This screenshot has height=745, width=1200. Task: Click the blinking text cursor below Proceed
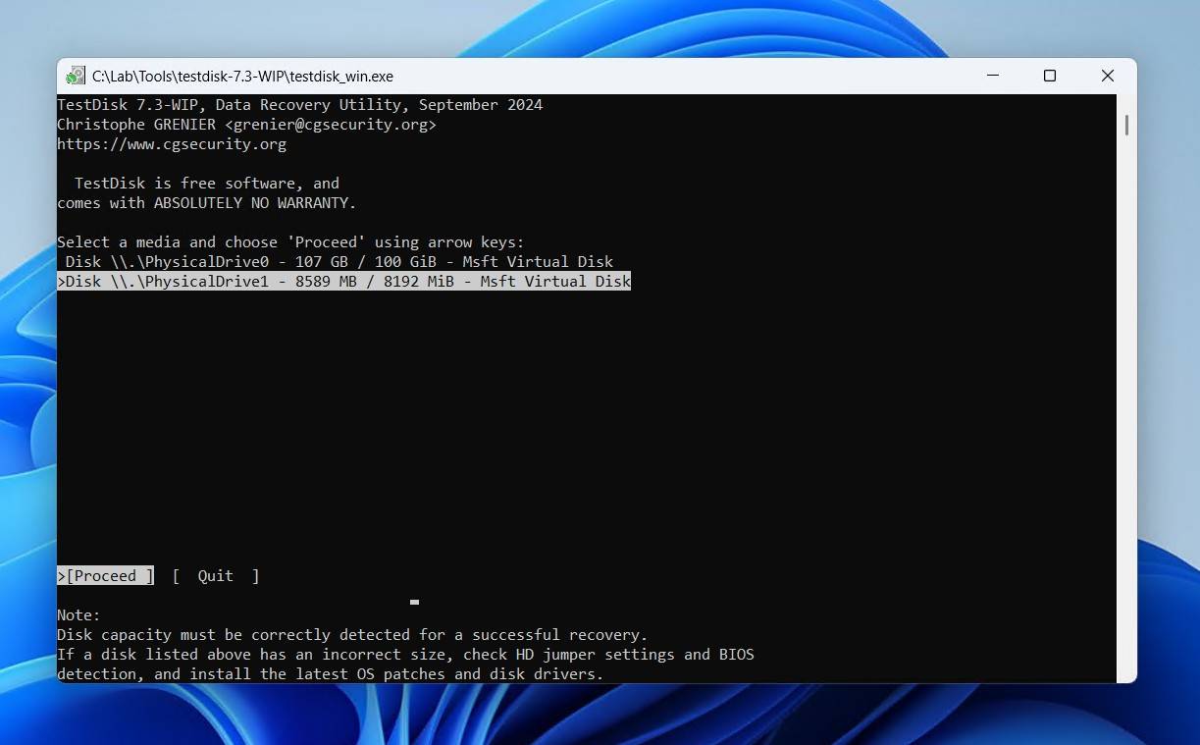coord(414,602)
